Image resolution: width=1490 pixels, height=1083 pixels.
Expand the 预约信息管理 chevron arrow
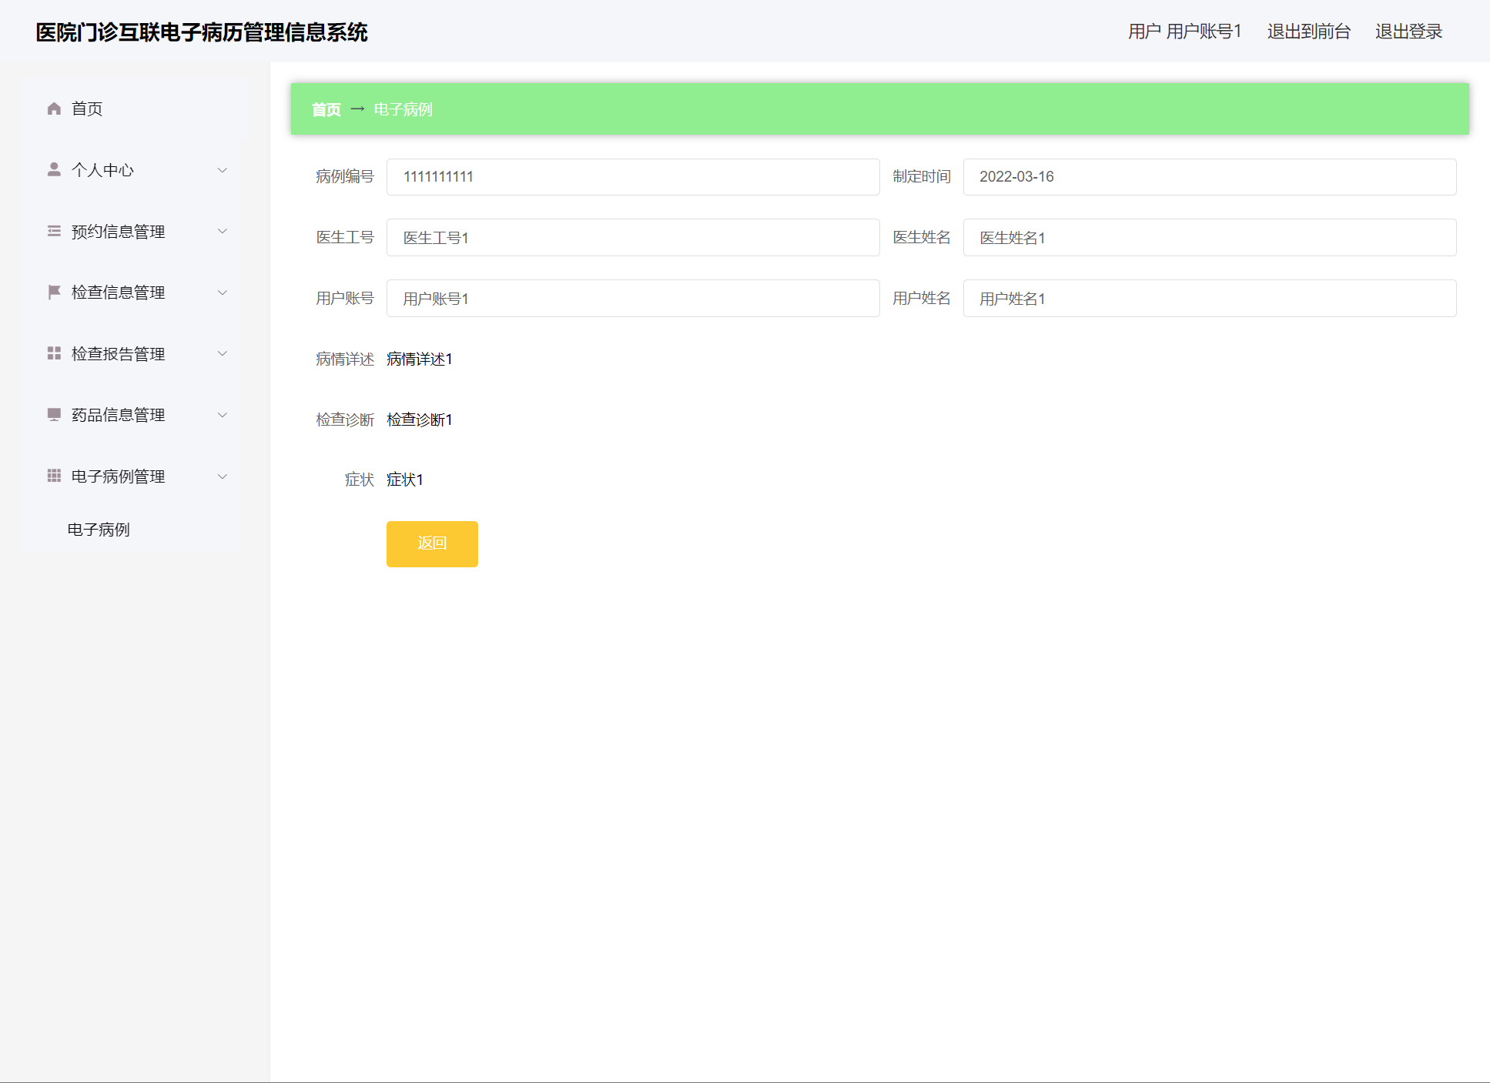click(x=223, y=231)
